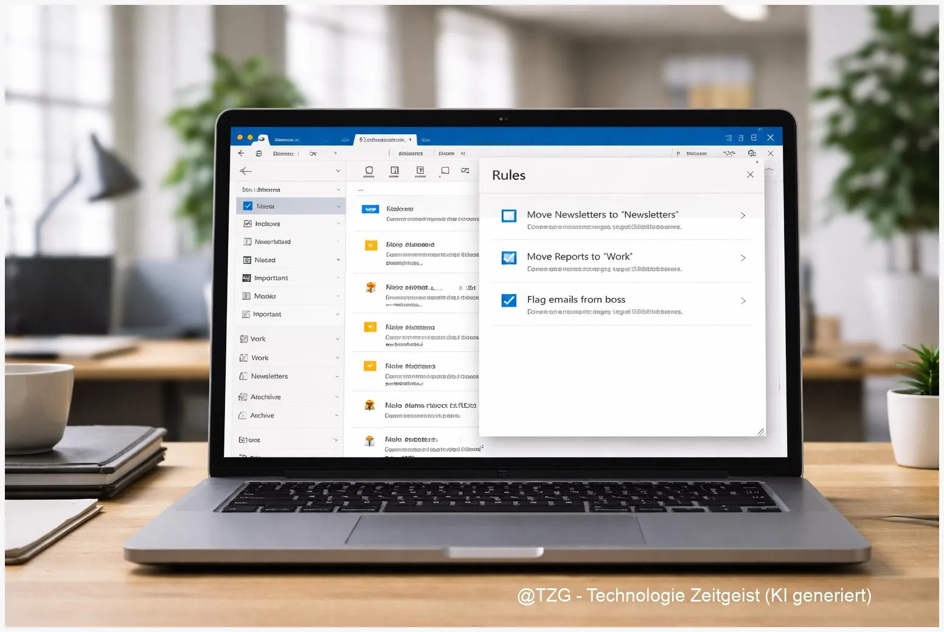Click the first icon in the mail toolbar
Image resolution: width=944 pixels, height=632 pixels.
(x=369, y=171)
